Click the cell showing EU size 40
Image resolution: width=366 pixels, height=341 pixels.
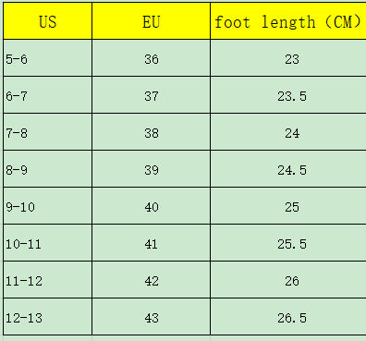click(x=152, y=206)
